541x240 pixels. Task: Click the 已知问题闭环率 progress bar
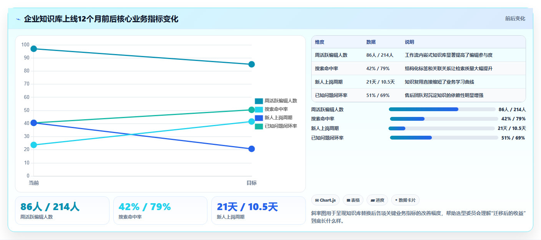(444, 138)
